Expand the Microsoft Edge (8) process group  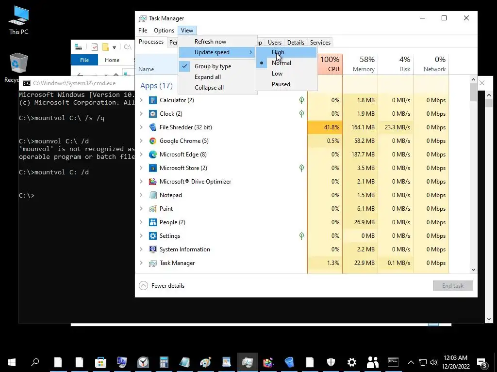(x=141, y=155)
